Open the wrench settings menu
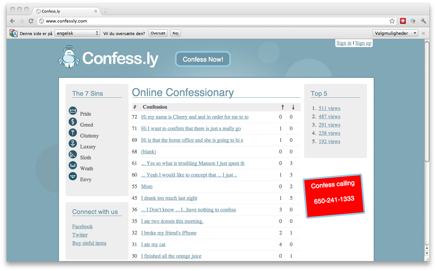The width and height of the screenshot is (436, 271). [423, 21]
